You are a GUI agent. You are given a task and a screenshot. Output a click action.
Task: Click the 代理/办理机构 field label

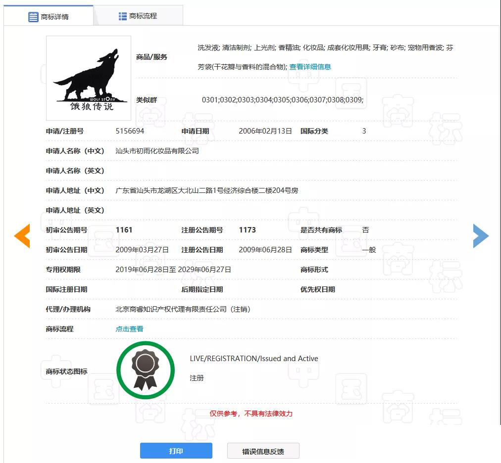point(68,309)
